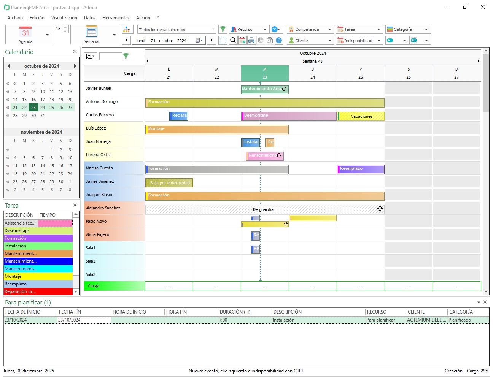Click the sort order icon above Carga
The width and height of the screenshot is (493, 377).
(91, 56)
